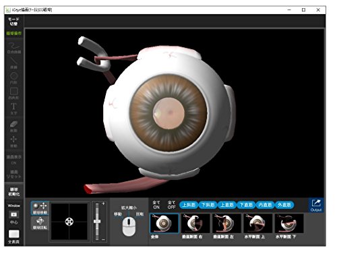
Task: Click the application icon in title bar
Action: tap(8, 10)
